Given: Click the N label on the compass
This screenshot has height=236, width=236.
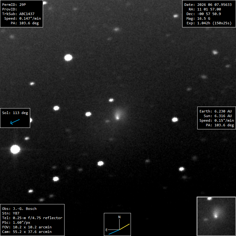Looking at the screenshot, I should click(x=119, y=217).
